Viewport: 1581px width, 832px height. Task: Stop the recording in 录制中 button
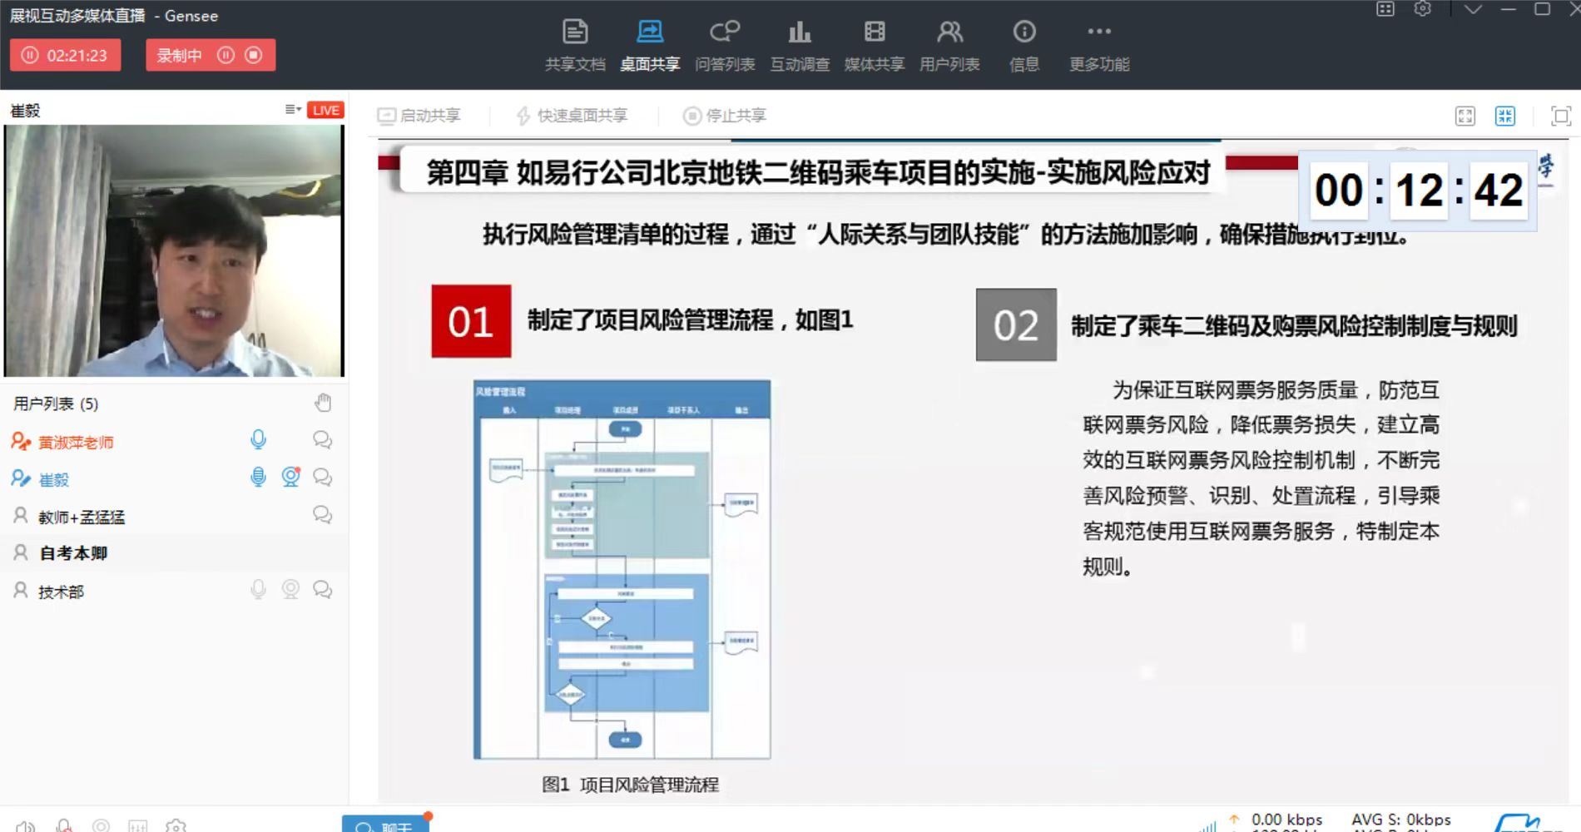coord(254,55)
